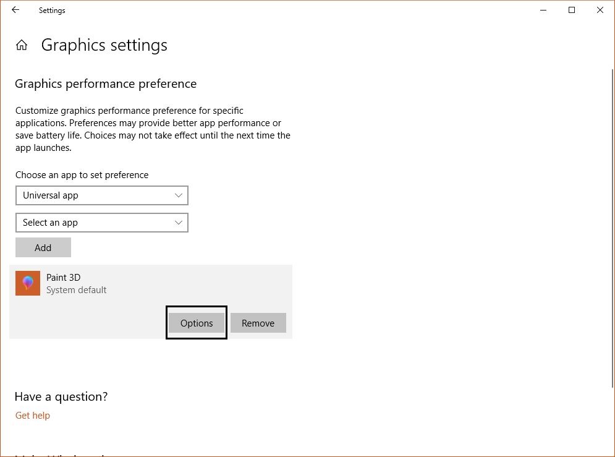Click the Have a question heading

point(61,396)
